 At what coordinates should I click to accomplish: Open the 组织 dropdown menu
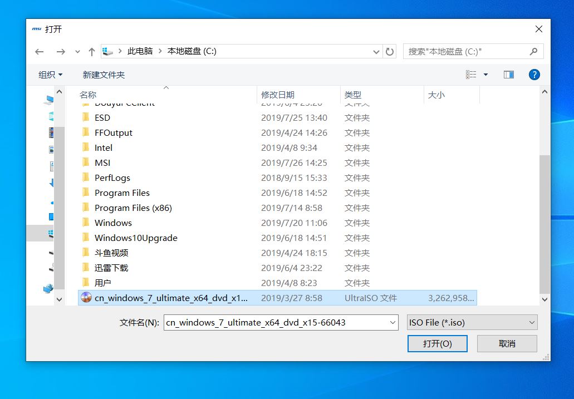(x=50, y=75)
